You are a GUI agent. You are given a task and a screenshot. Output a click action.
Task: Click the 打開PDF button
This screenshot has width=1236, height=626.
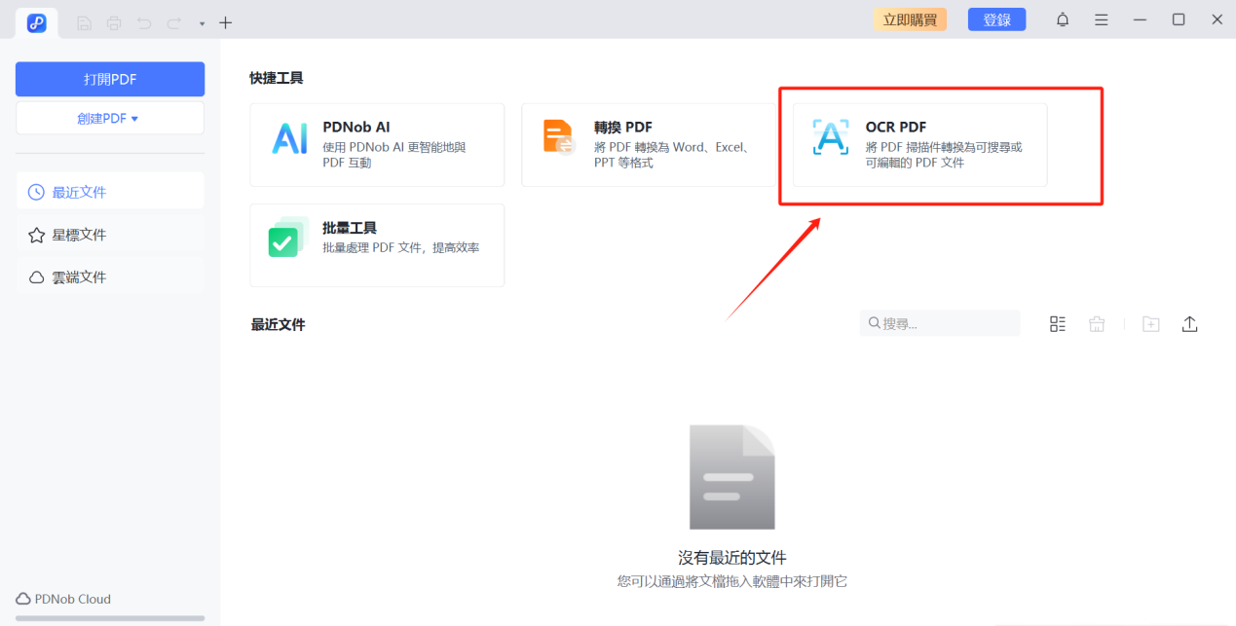109,79
